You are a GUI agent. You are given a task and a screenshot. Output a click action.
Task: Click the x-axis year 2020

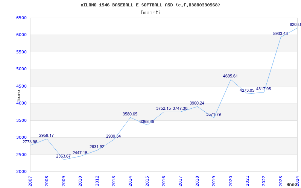(x=231, y=181)
